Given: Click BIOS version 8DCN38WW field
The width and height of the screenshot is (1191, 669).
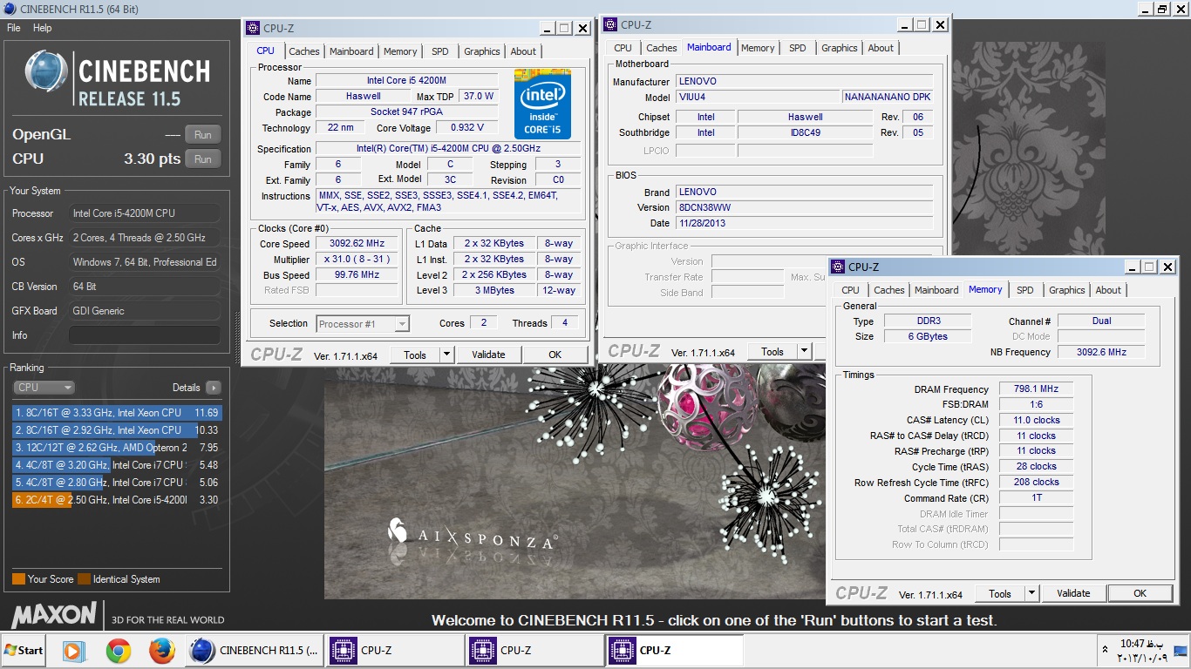Looking at the screenshot, I should pos(804,208).
